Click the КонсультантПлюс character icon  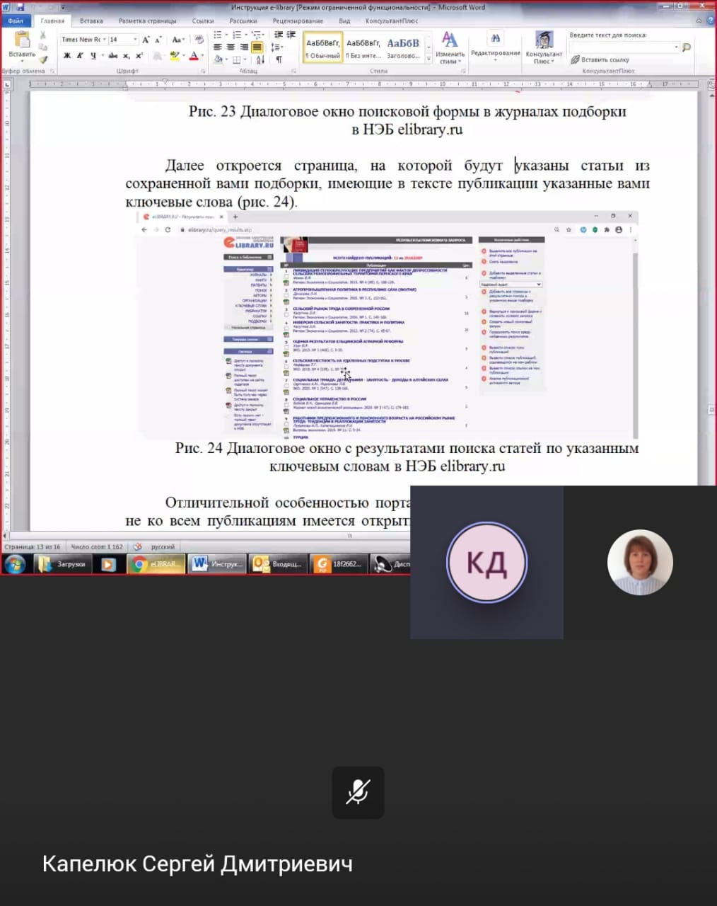click(544, 40)
